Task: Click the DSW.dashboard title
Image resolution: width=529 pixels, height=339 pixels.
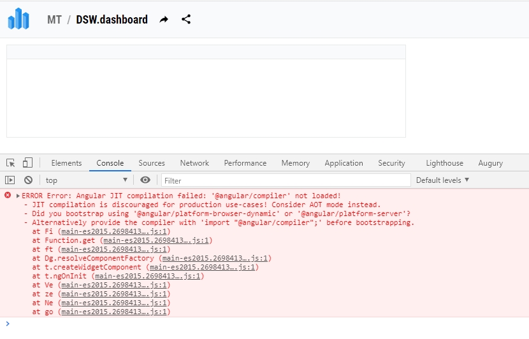Action: coord(112,20)
